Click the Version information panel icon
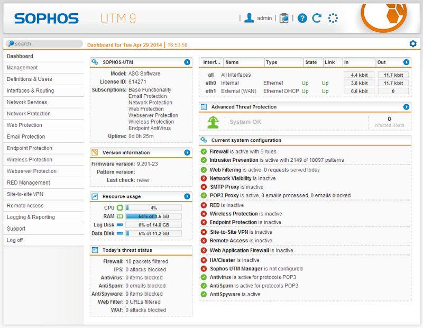The height and width of the screenshot is (328, 423). (95, 152)
